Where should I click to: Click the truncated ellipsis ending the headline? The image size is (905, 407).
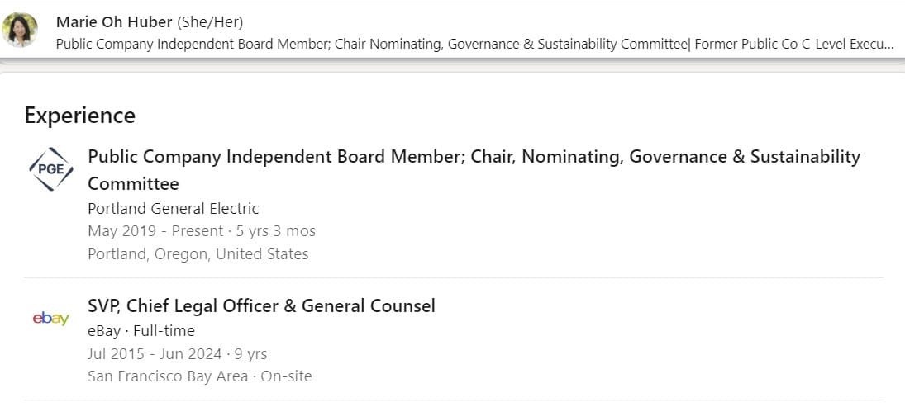point(888,44)
